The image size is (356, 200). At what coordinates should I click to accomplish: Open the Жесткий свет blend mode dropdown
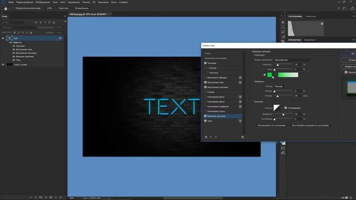(x=293, y=60)
